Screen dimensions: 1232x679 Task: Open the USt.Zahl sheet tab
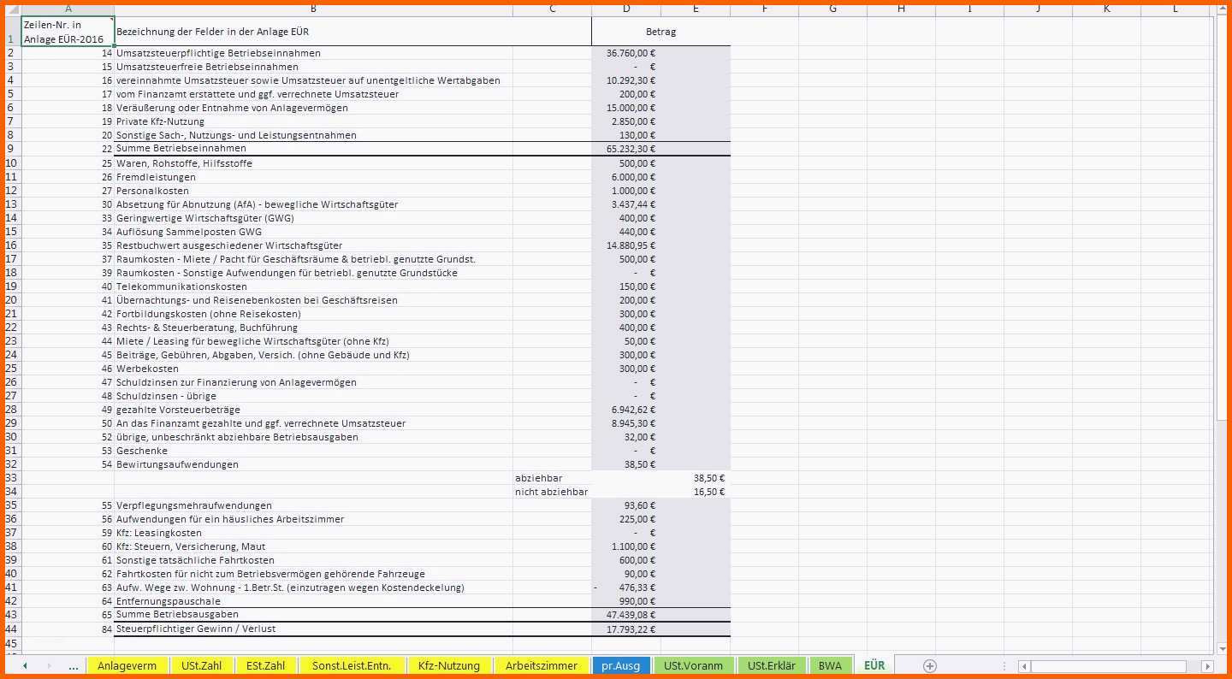[201, 665]
